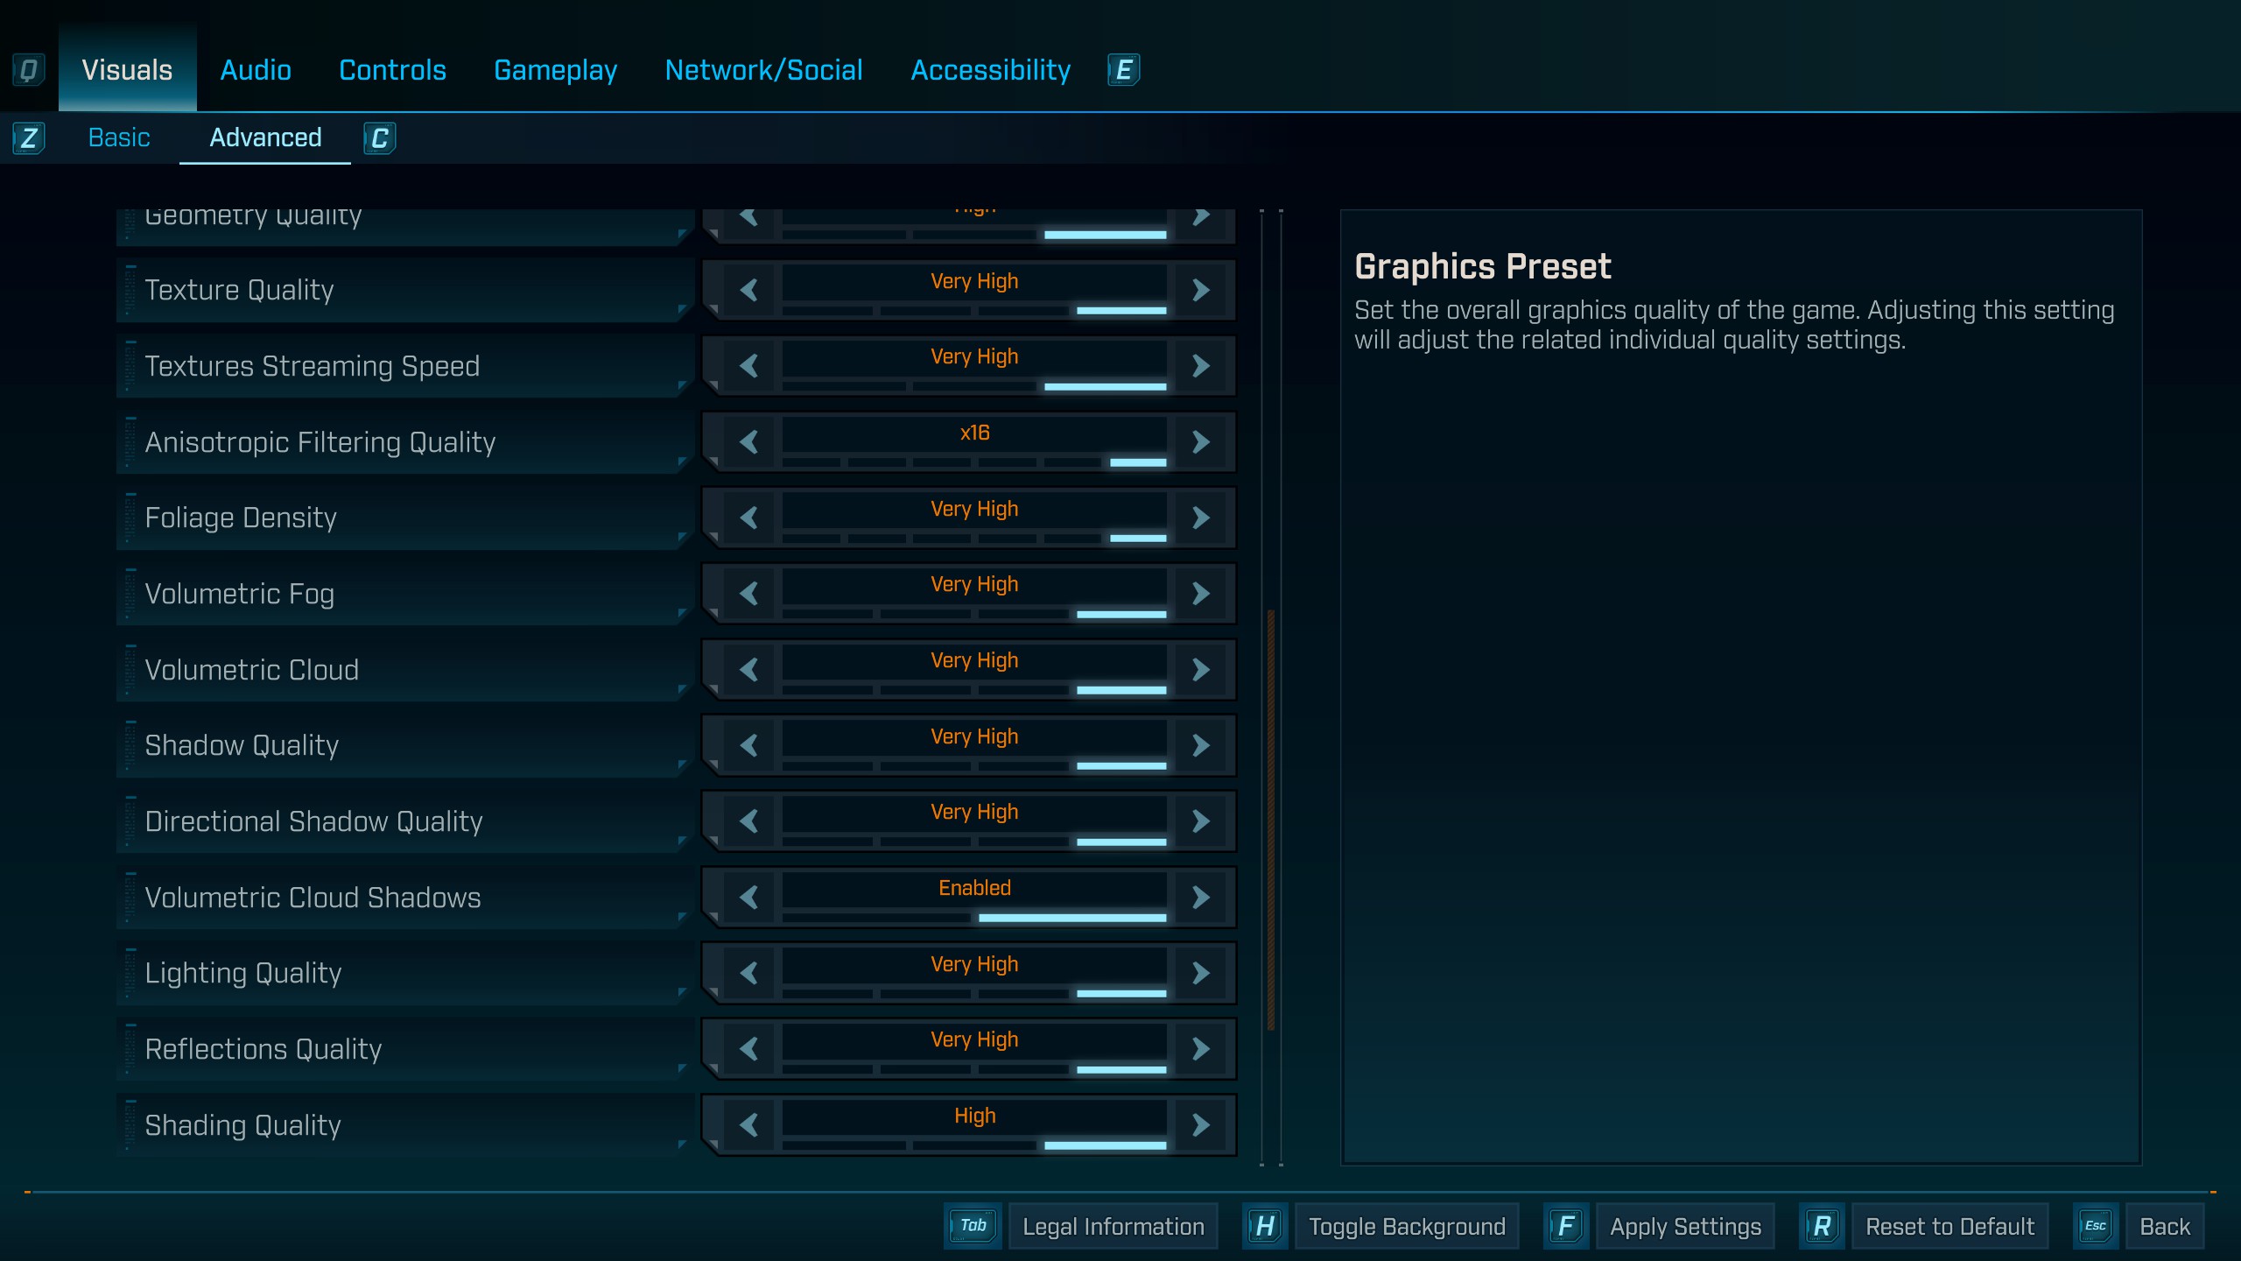The width and height of the screenshot is (2241, 1261).
Task: Click the H key icon for Toggle Background
Action: pos(1264,1226)
